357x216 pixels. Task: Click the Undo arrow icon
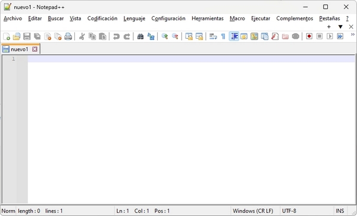pos(117,36)
